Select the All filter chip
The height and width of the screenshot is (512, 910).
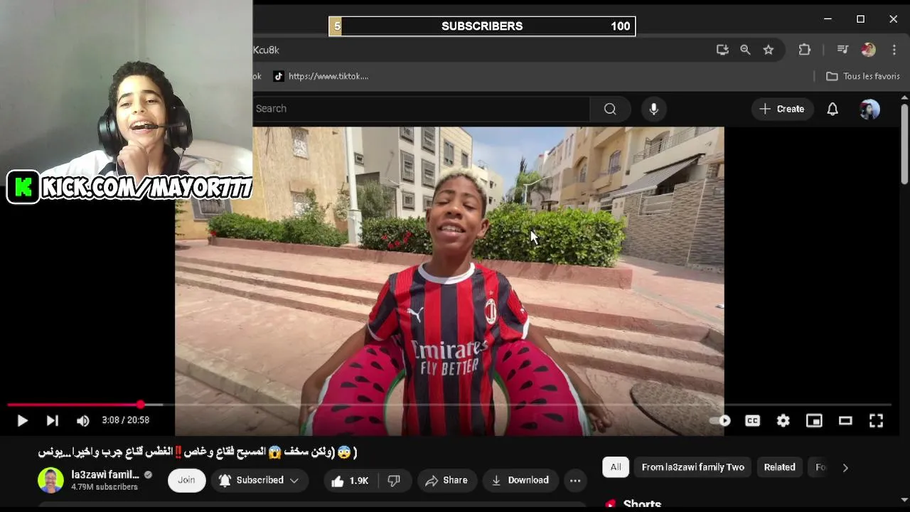click(x=616, y=467)
